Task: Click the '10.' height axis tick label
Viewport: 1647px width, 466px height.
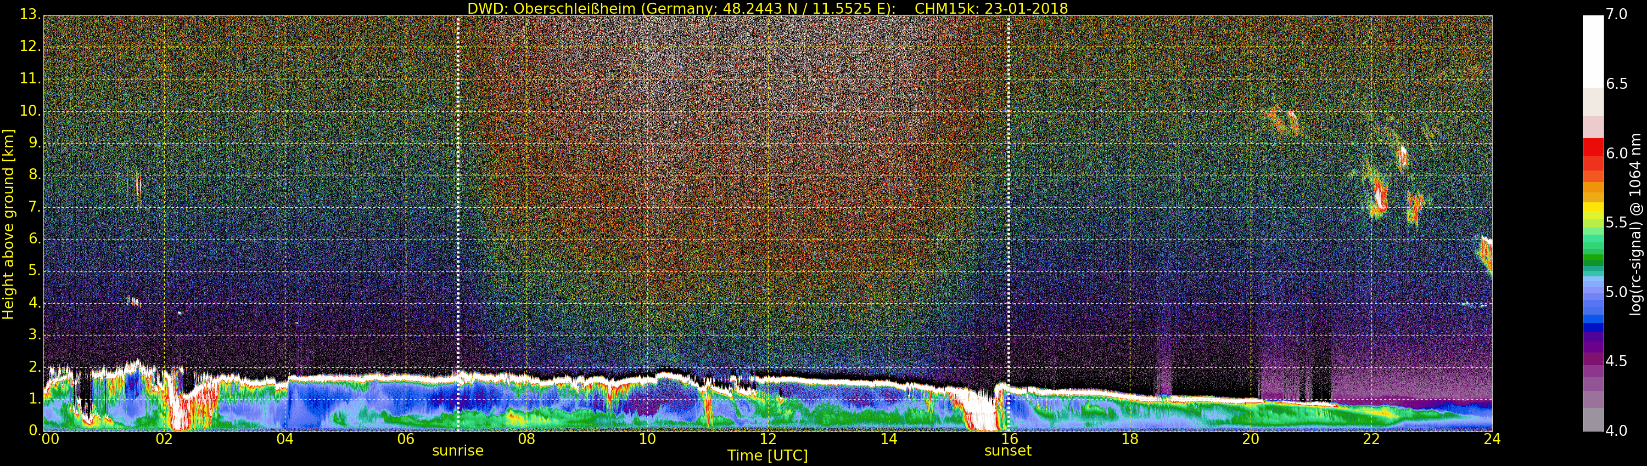Action: [30, 111]
